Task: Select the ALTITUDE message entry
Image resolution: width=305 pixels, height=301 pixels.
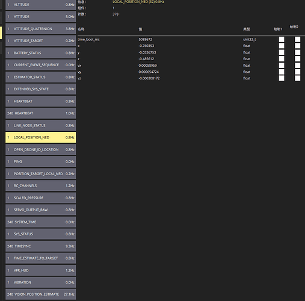Action: (40, 5)
